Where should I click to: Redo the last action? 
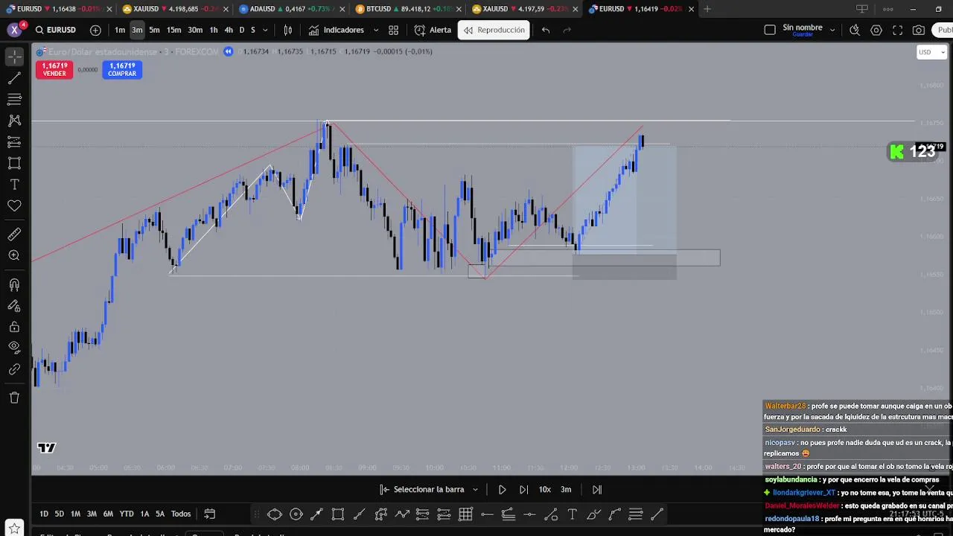tap(567, 30)
